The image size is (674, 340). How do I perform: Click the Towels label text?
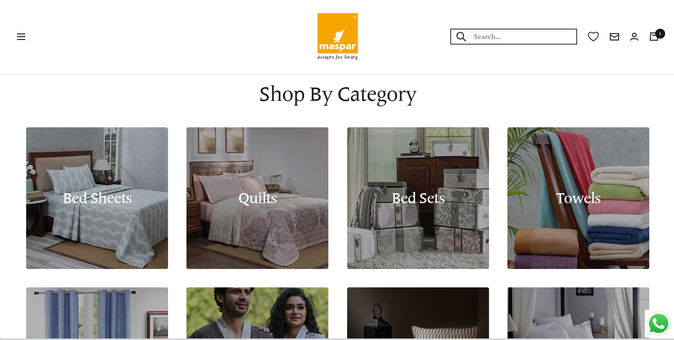578,198
